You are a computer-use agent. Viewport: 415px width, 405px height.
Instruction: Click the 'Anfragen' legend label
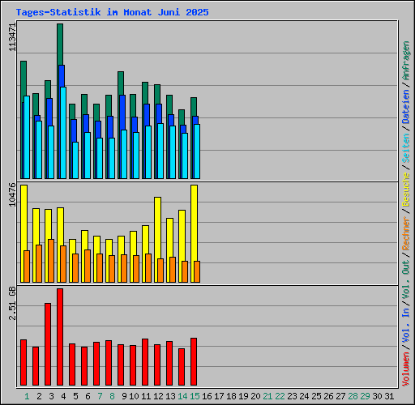[x=406, y=61]
